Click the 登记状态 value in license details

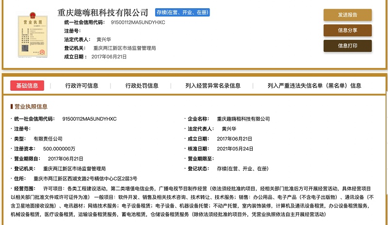(x=242, y=168)
